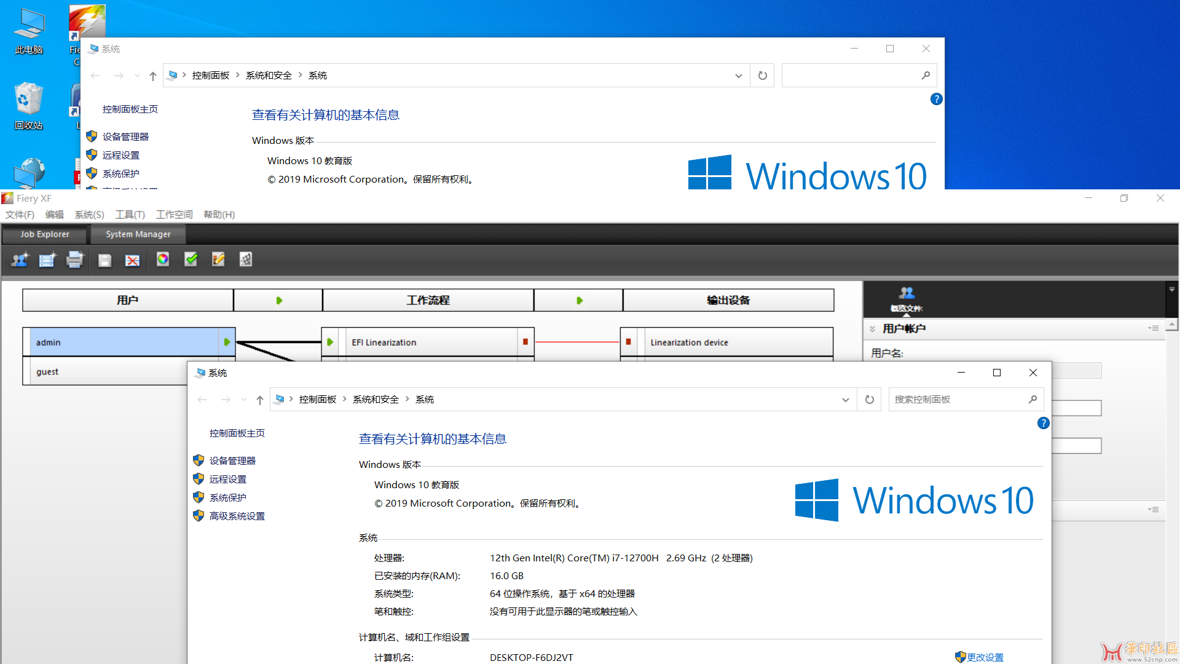1180x664 pixels.
Task: Click up arrow in front system window navigation
Action: pyautogui.click(x=260, y=400)
